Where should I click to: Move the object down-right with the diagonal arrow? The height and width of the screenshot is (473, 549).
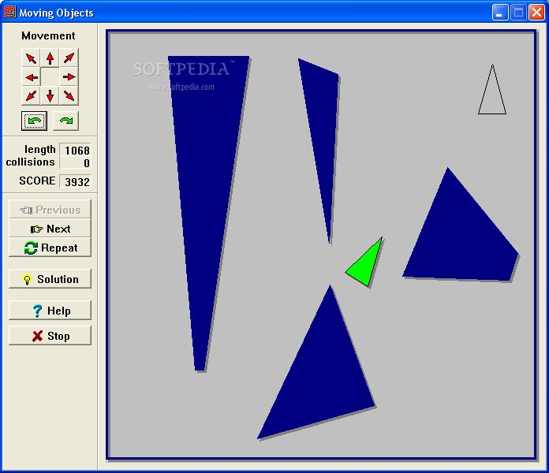[69, 95]
